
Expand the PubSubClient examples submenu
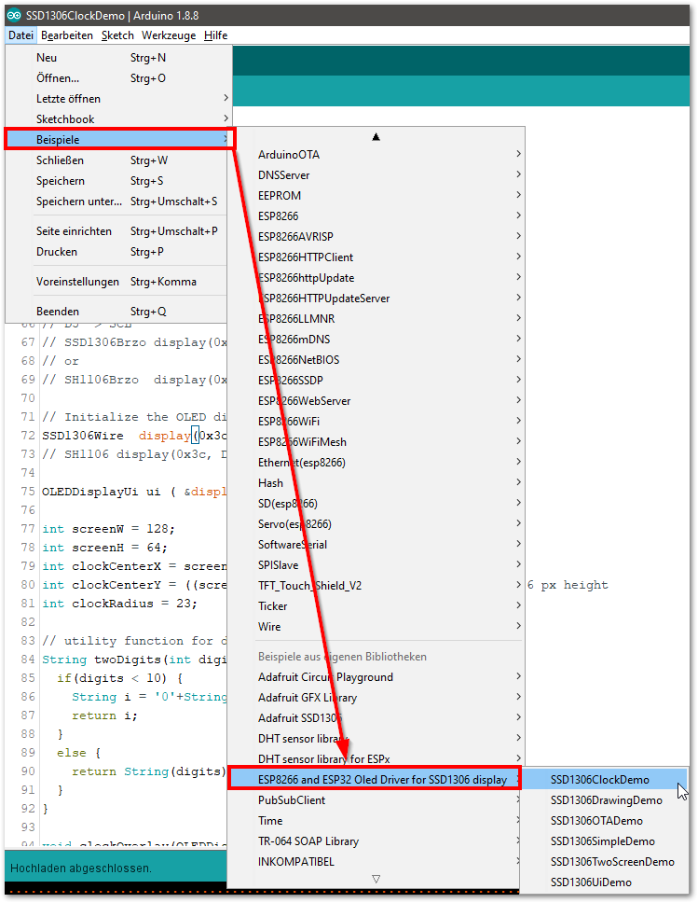coord(292,800)
